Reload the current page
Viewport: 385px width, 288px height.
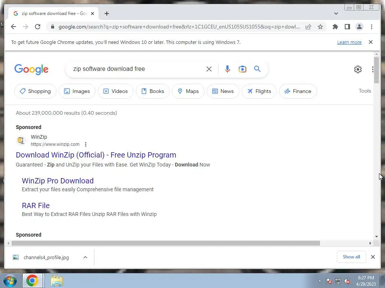click(x=38, y=27)
